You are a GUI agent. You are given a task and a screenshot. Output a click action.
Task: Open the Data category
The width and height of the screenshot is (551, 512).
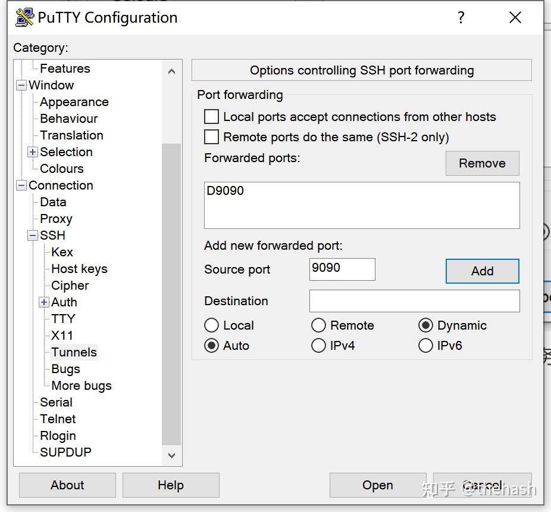(53, 202)
